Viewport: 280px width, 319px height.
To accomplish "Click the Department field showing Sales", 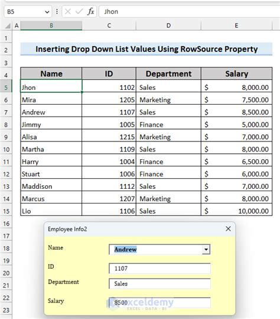I will (159, 283).
